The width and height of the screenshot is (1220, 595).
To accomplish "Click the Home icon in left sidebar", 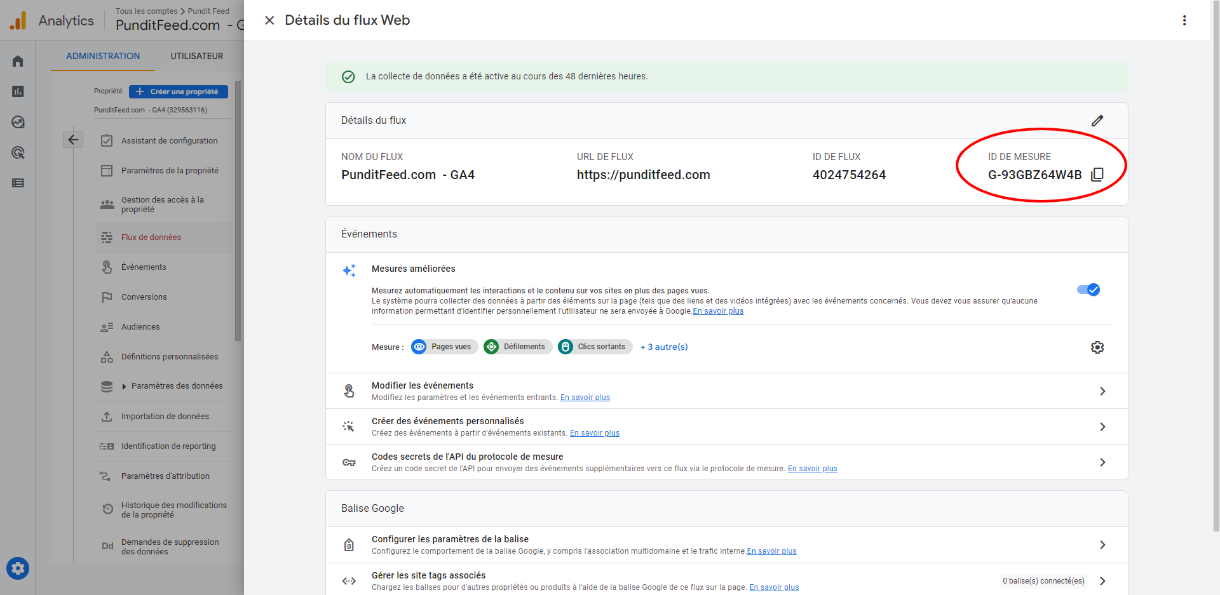I will 18,62.
